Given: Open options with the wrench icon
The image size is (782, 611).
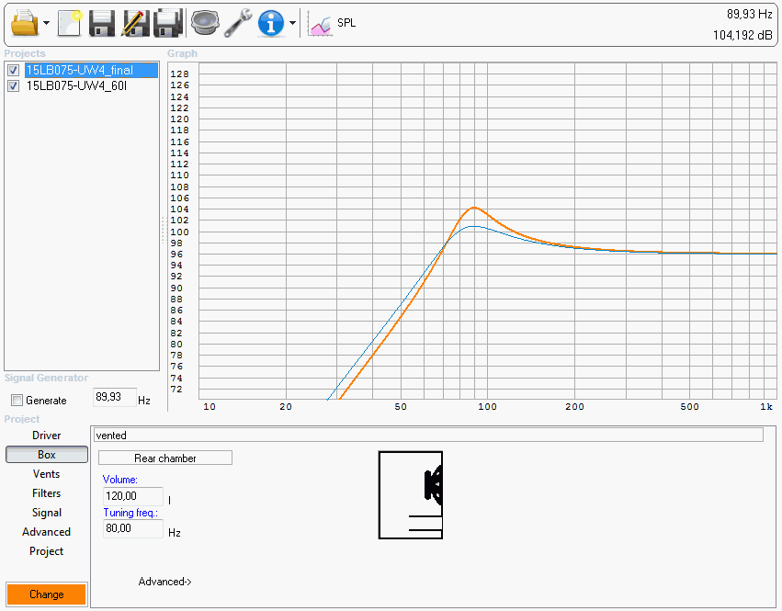Looking at the screenshot, I should tap(238, 22).
